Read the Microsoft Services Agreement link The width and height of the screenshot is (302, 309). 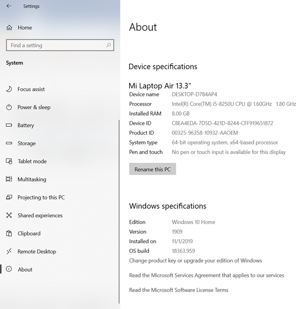[x=207, y=275]
